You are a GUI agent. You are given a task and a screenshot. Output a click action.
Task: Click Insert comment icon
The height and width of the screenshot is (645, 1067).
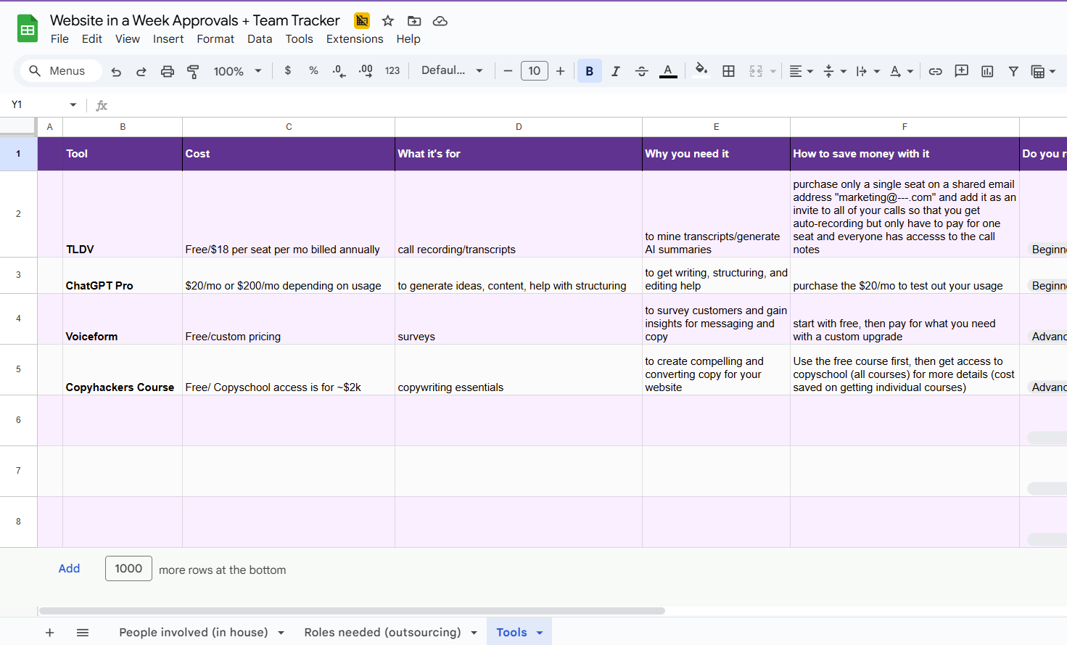tap(962, 70)
